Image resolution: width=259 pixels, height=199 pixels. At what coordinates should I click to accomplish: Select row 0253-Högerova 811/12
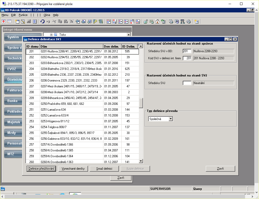[82, 121]
